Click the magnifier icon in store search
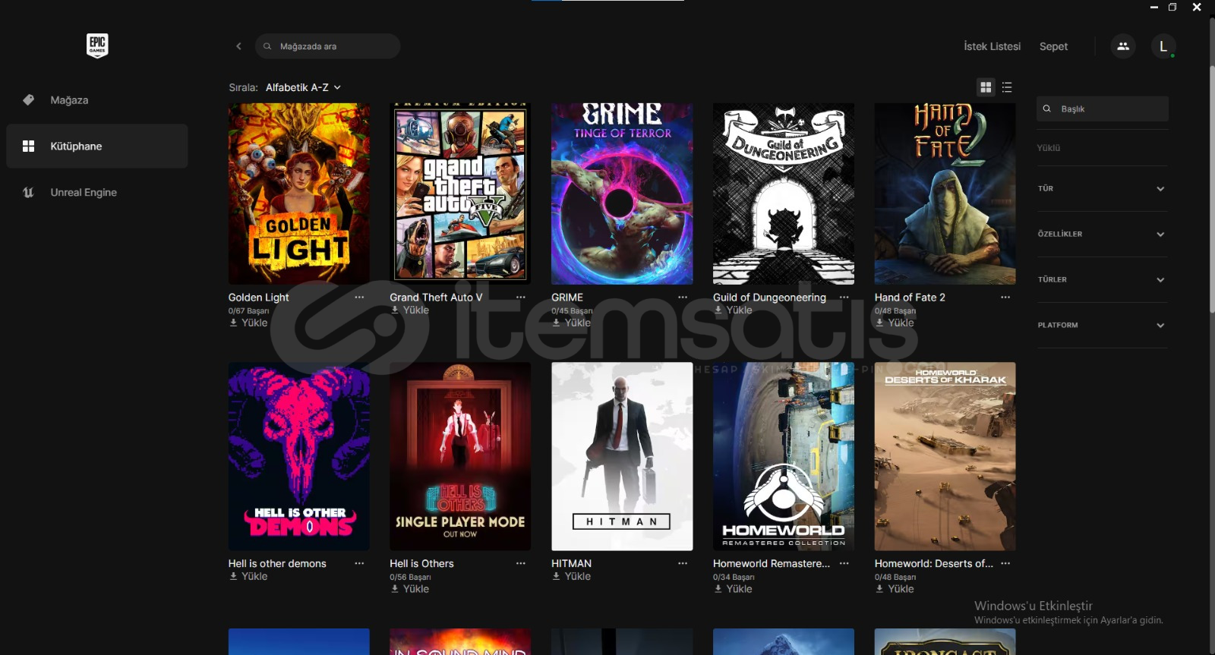This screenshot has height=655, width=1215. 267,46
